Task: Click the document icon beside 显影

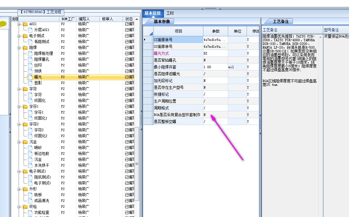Action: tap(30, 83)
